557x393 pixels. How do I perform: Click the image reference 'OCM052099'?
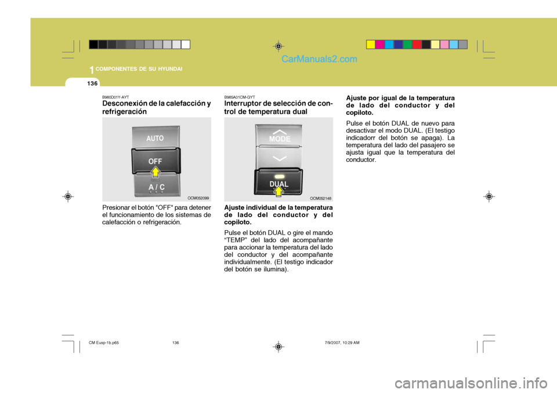pyautogui.click(x=198, y=198)
